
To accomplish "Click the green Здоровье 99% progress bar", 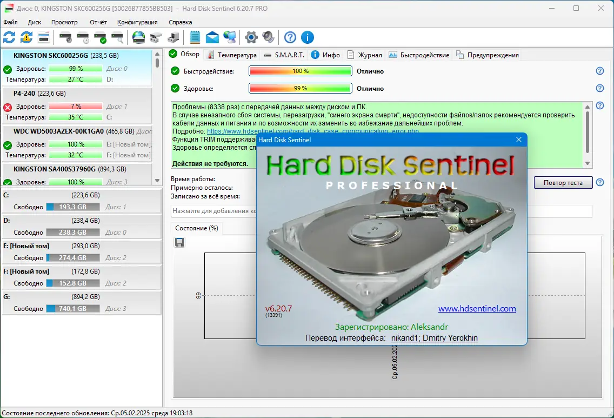I will 299,88.
